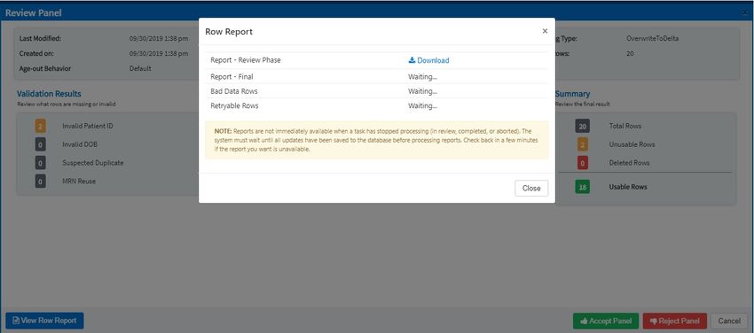Click the Unusable Rows count badge
Image resolution: width=754 pixels, height=333 pixels.
(x=582, y=144)
